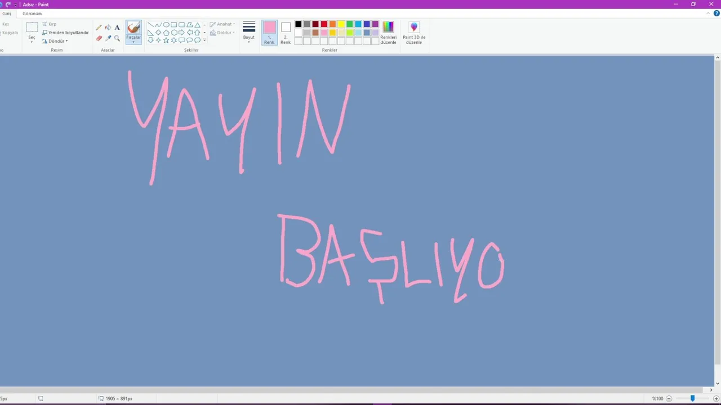Select the Text tool (A icon)
The image size is (721, 405).
(117, 27)
